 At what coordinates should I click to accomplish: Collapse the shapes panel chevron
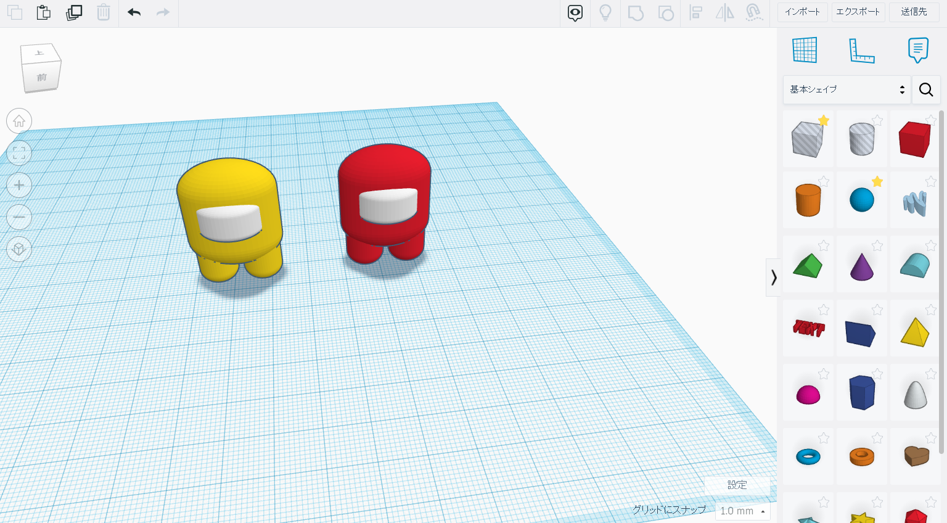pos(773,278)
